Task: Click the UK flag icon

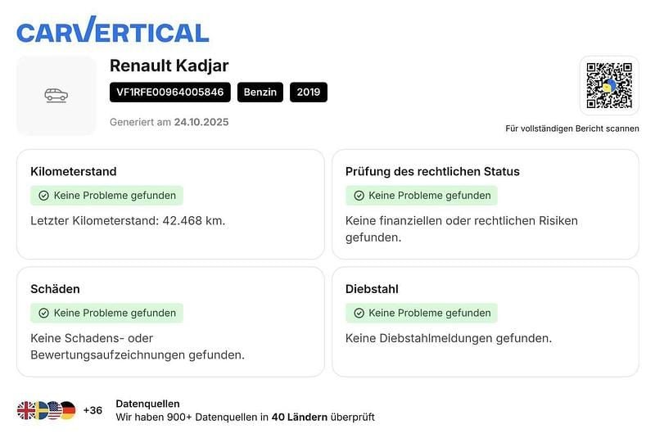Action: [x=26, y=410]
